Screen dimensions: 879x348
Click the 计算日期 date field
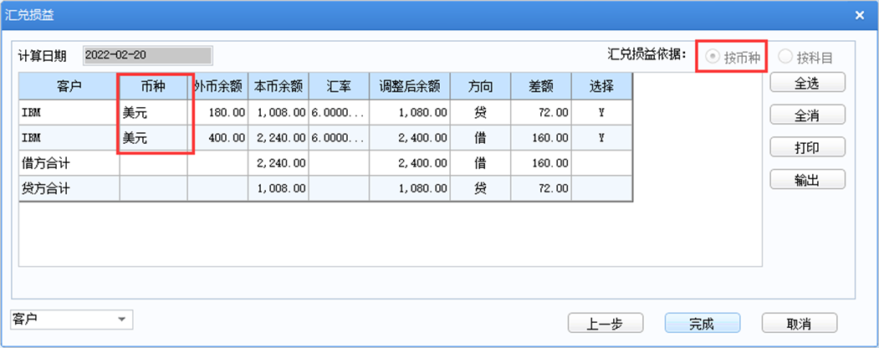coord(148,55)
